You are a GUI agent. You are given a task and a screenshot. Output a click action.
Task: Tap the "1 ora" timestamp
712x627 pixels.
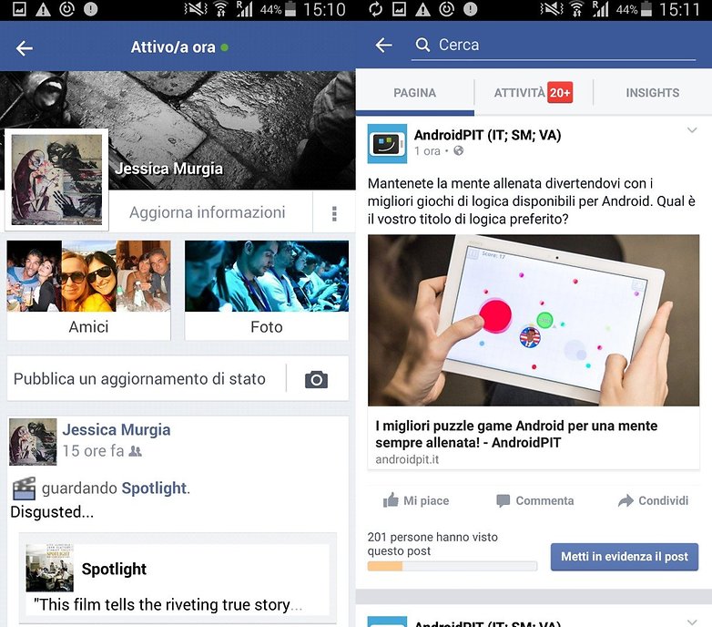click(427, 151)
